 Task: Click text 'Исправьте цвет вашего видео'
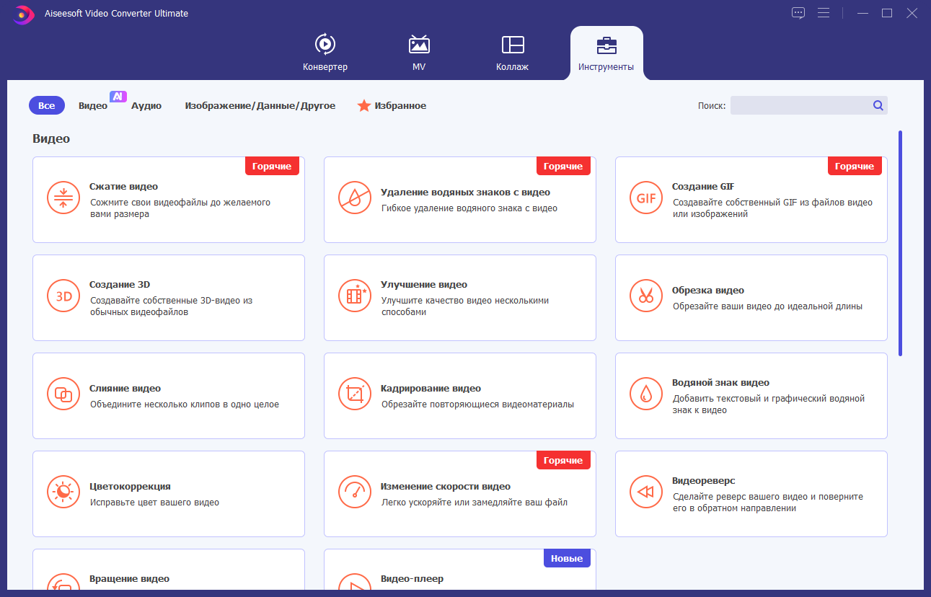155,503
